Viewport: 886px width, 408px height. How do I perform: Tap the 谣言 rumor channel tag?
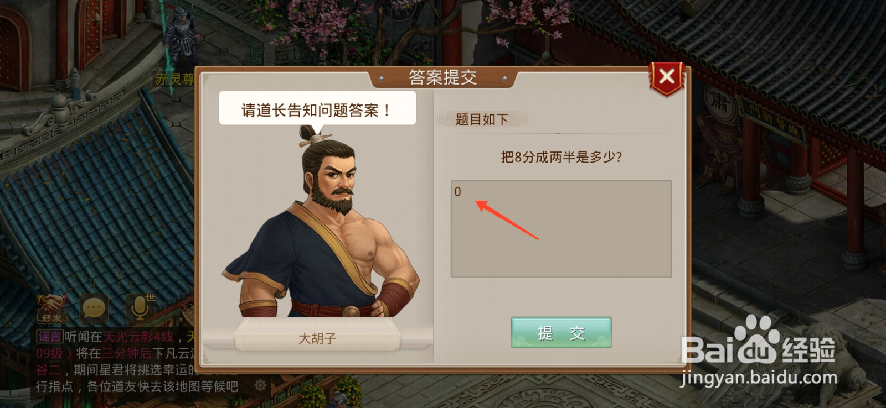(50, 336)
